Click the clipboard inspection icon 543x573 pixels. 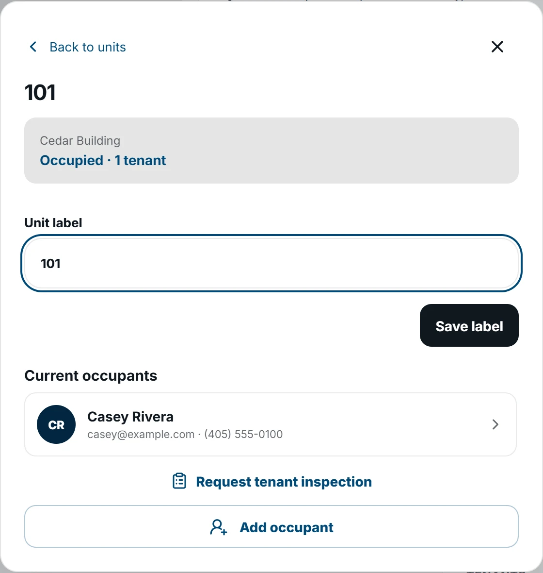tap(179, 481)
